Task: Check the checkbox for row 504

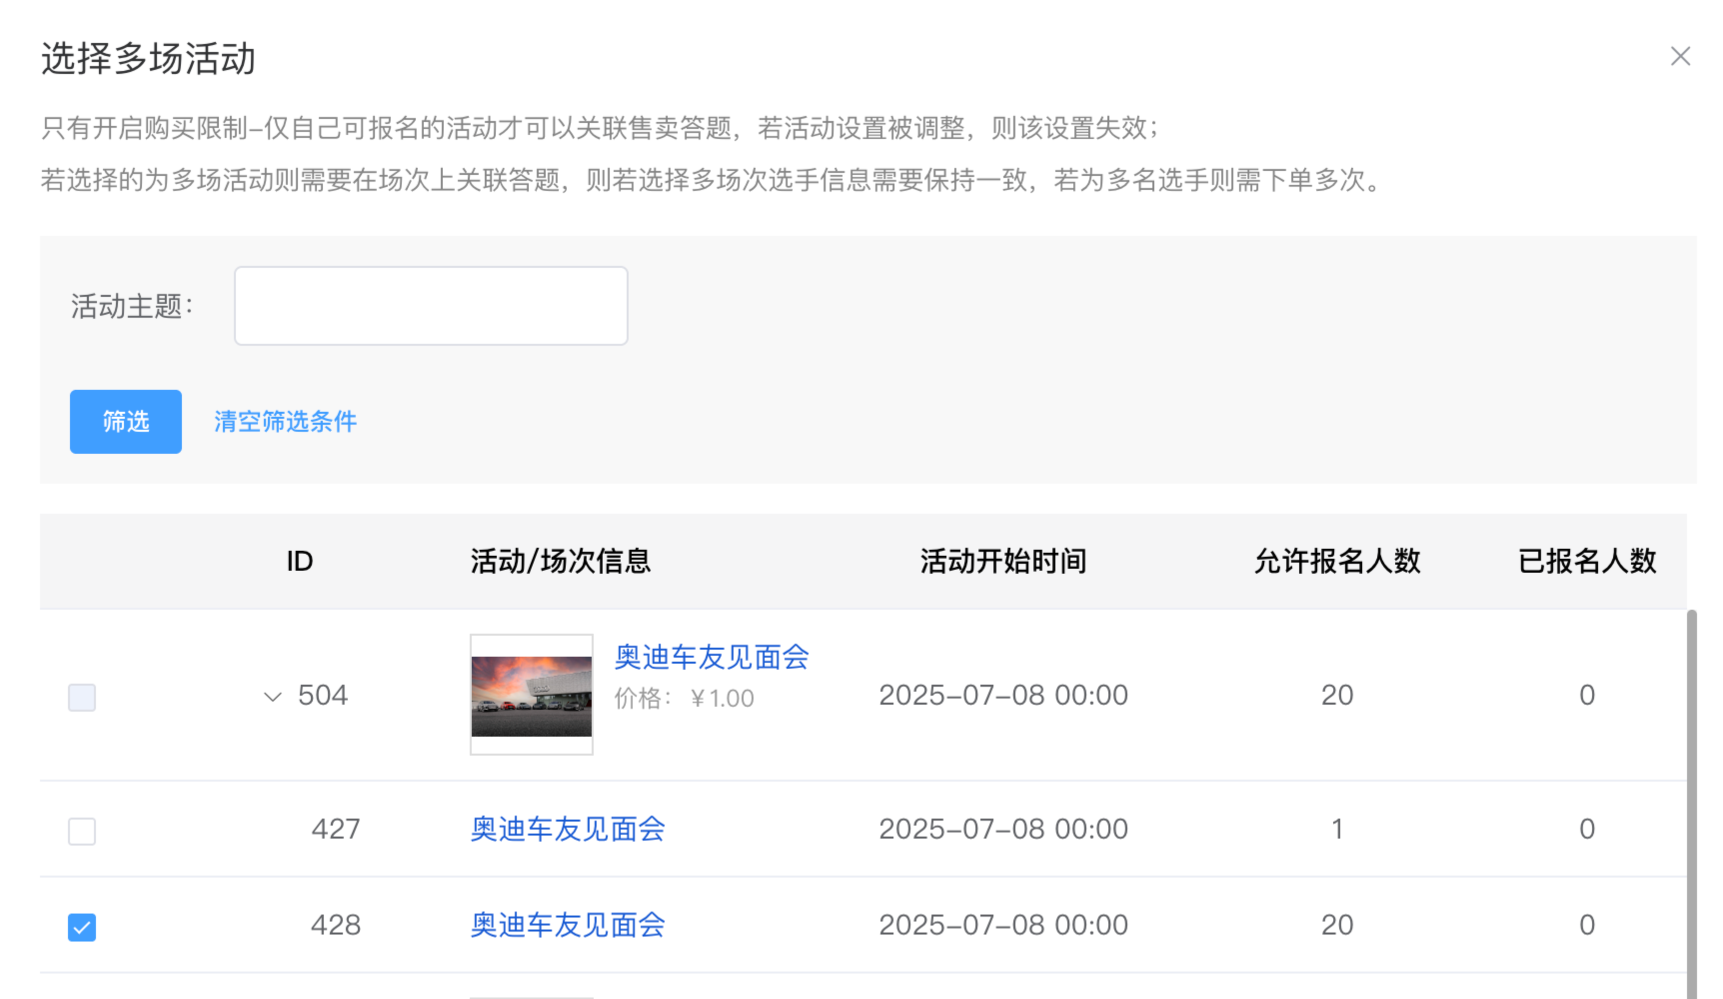Action: pyautogui.click(x=82, y=697)
